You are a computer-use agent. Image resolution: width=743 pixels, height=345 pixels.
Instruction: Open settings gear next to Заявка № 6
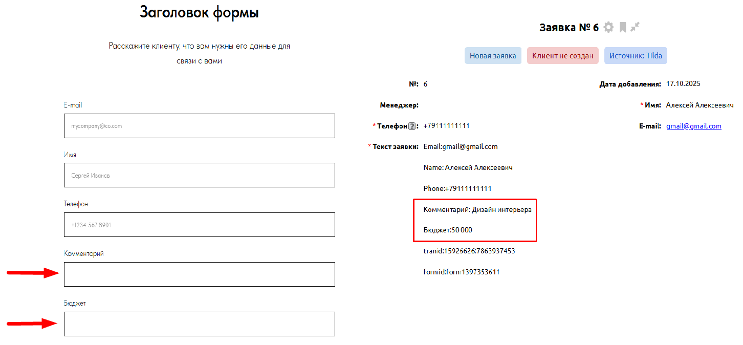coord(608,27)
